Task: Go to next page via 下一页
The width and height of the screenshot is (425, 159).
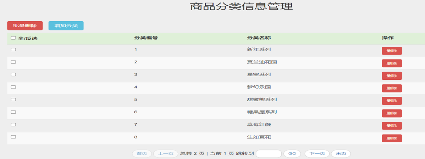Action: pos(317,154)
